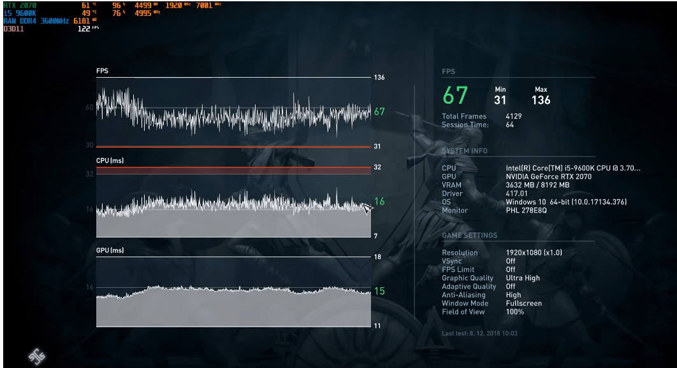Click the 6181 MB RAM usage reading
This screenshot has width=677, height=368.
coord(85,21)
